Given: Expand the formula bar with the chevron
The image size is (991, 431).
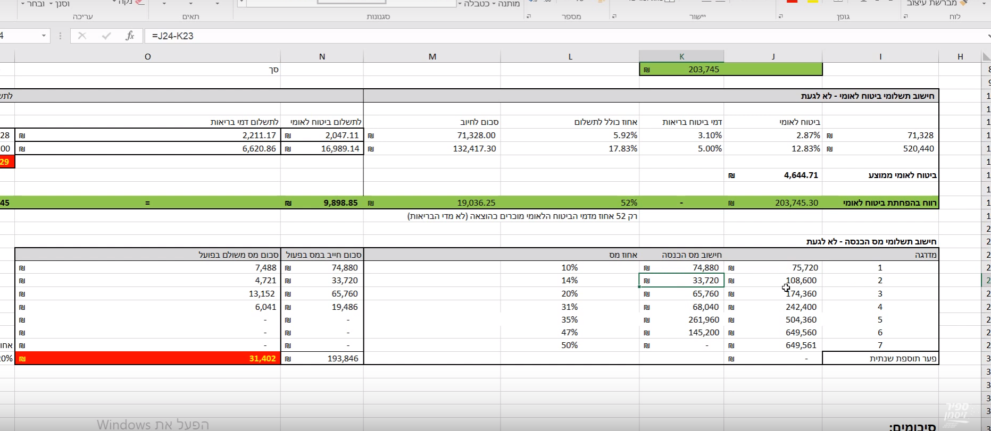Looking at the screenshot, I should point(988,36).
